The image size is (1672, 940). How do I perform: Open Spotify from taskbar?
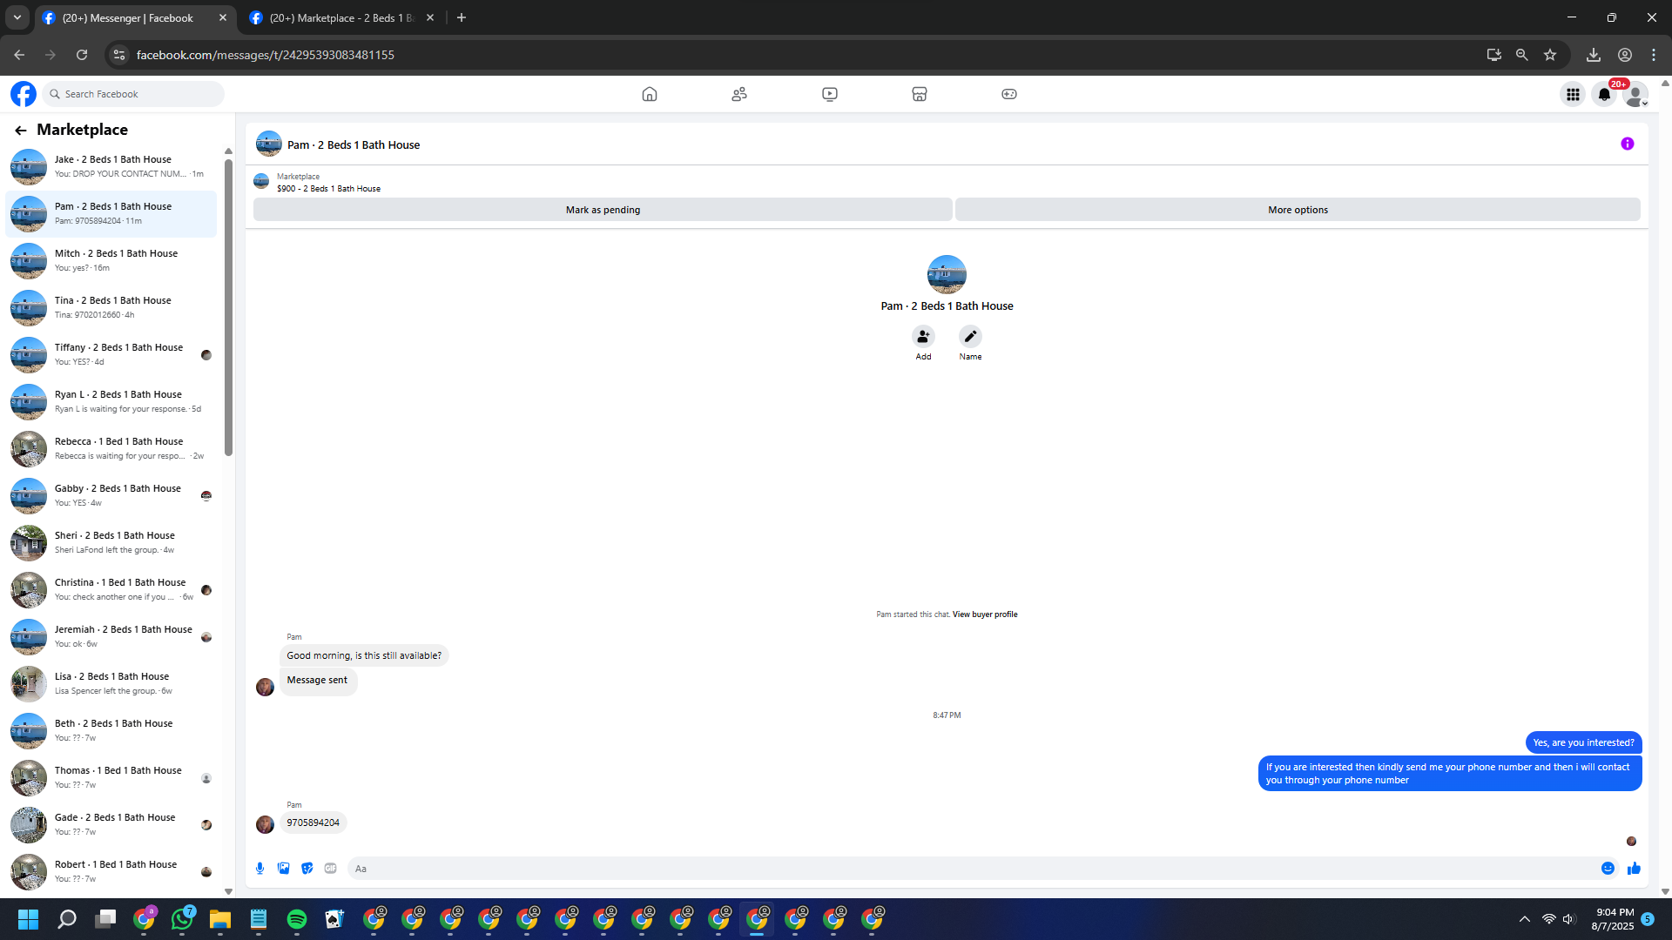click(x=297, y=919)
